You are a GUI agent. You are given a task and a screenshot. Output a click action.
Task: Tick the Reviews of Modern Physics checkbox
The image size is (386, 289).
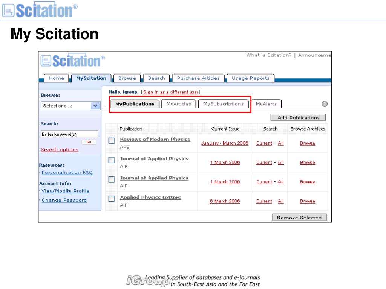112,141
